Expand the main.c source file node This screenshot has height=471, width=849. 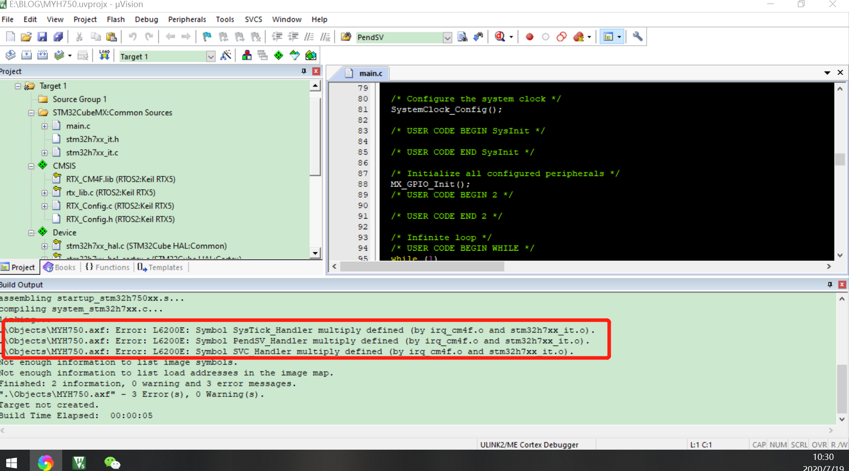(44, 126)
